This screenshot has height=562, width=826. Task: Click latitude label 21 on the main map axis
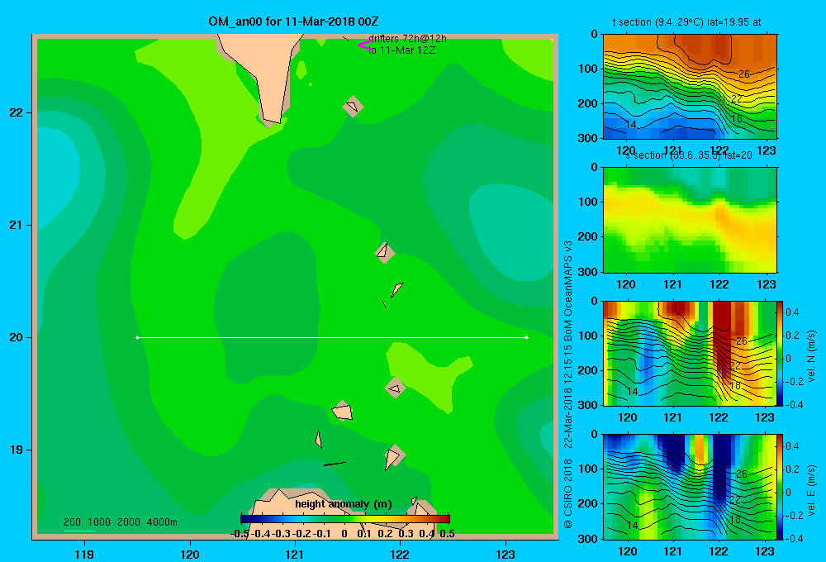click(17, 225)
